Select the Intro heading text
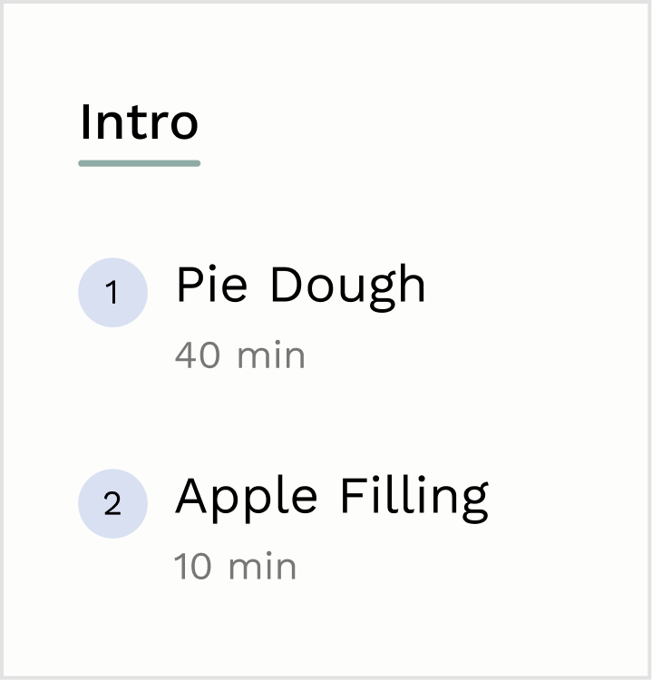Screen dimensions: 652x680 pos(140,122)
